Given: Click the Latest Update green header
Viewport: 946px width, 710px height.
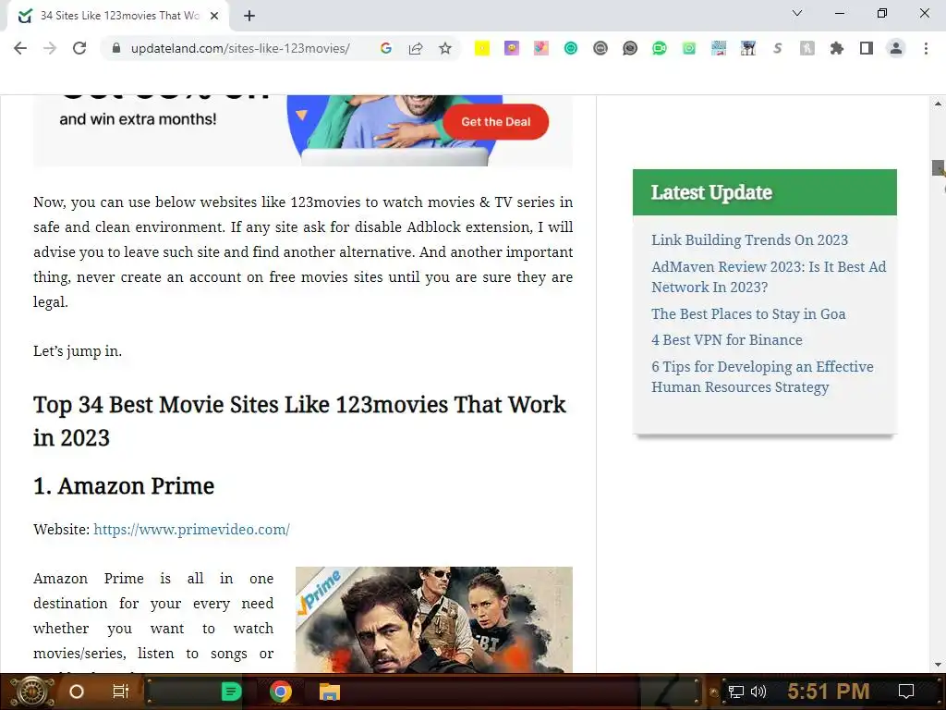Looking at the screenshot, I should 764,192.
